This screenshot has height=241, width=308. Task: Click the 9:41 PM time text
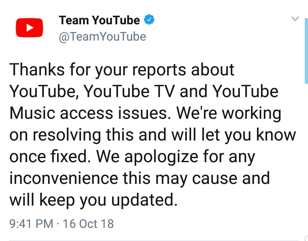tap(31, 224)
